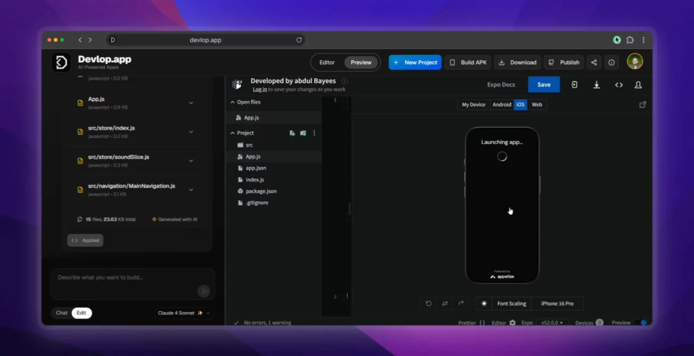Click the info icon next to abdul Bayees
This screenshot has width=694, height=356.
coord(345,81)
